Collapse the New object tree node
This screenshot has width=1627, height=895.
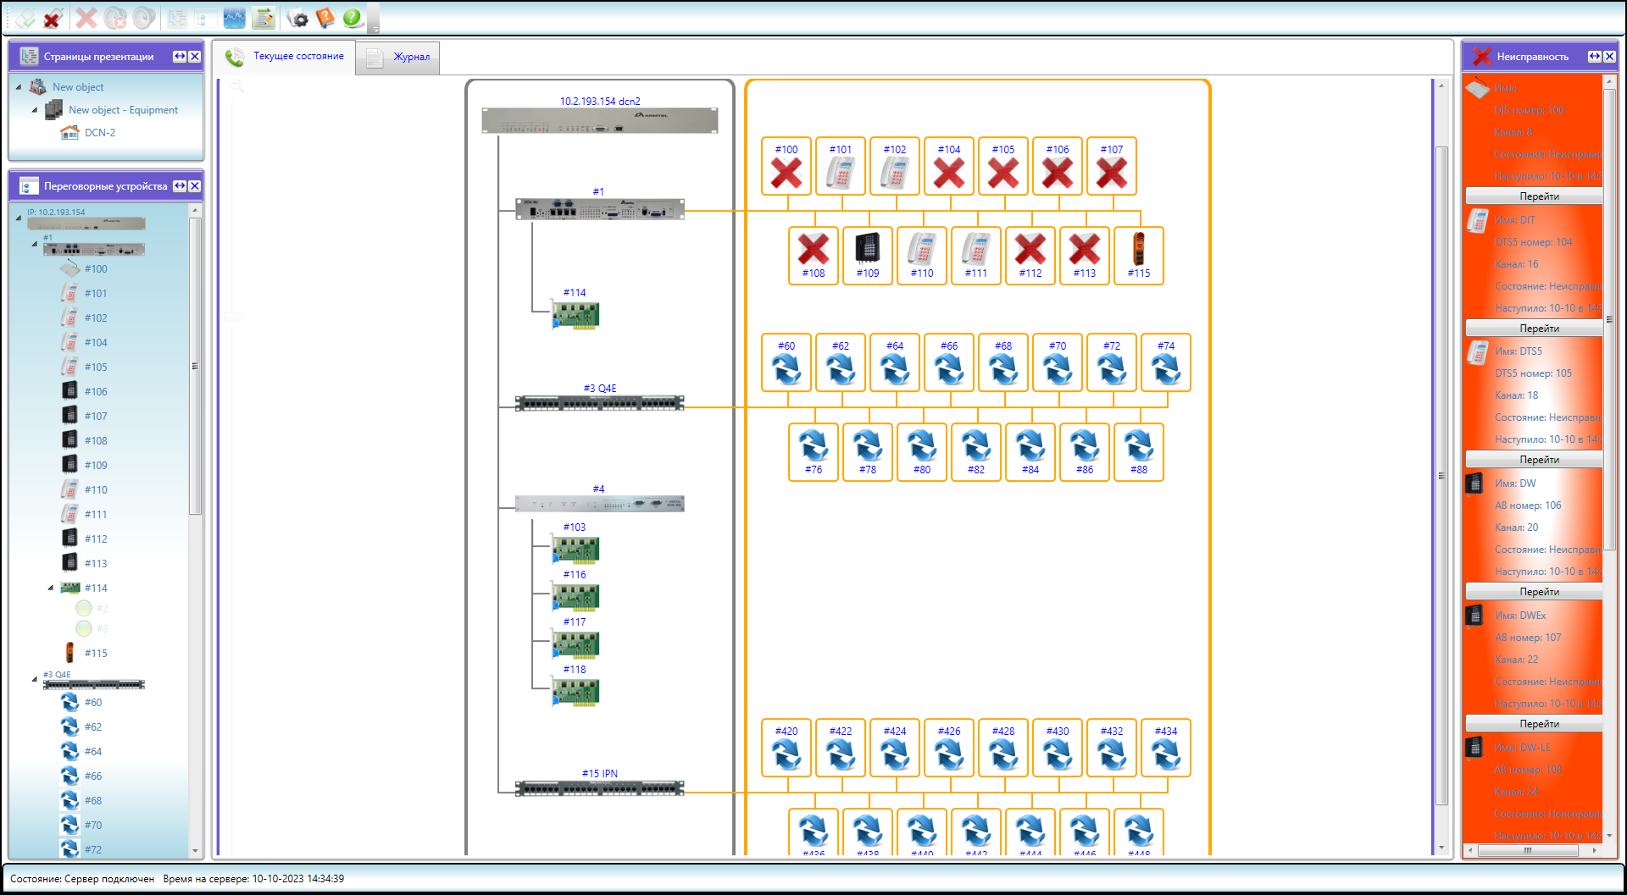click(19, 87)
